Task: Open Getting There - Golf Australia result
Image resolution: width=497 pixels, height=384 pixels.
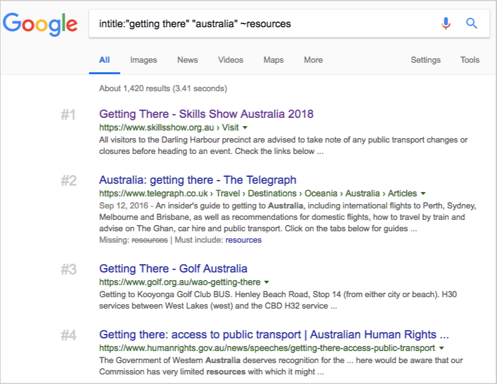Action: point(173,269)
